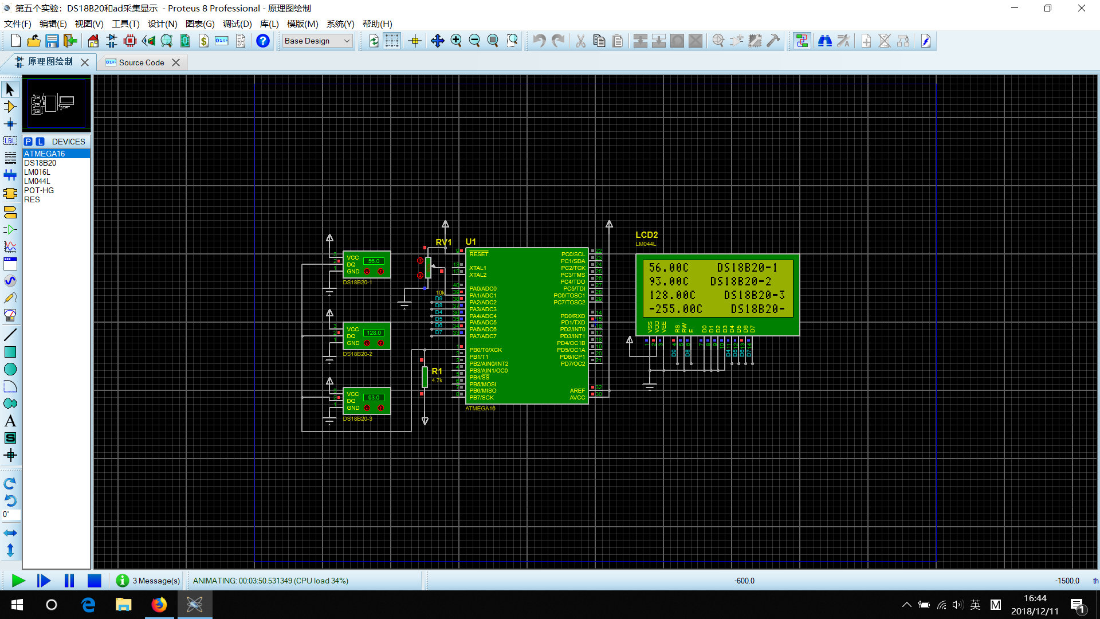Click the overview thumbnail of the schematic
The height and width of the screenshot is (619, 1100).
pos(56,103)
